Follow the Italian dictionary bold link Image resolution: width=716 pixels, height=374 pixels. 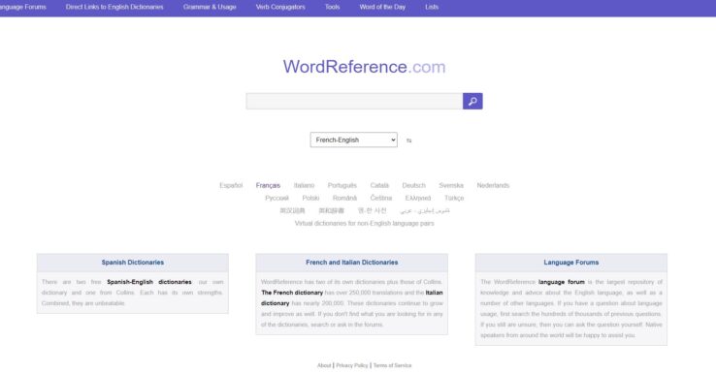(352, 297)
